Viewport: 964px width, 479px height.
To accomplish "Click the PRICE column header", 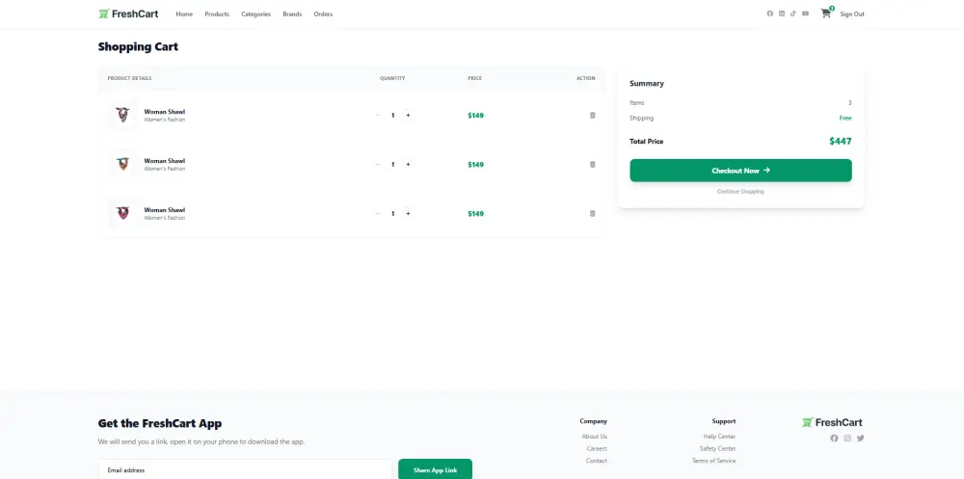I will pyautogui.click(x=474, y=78).
